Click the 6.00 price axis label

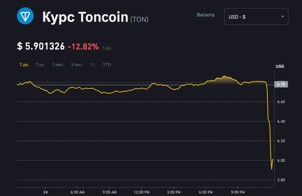click(x=281, y=160)
